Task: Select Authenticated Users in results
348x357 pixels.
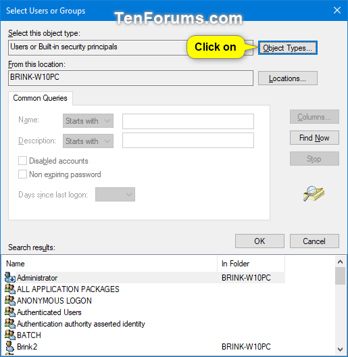Action: pyautogui.click(x=49, y=312)
